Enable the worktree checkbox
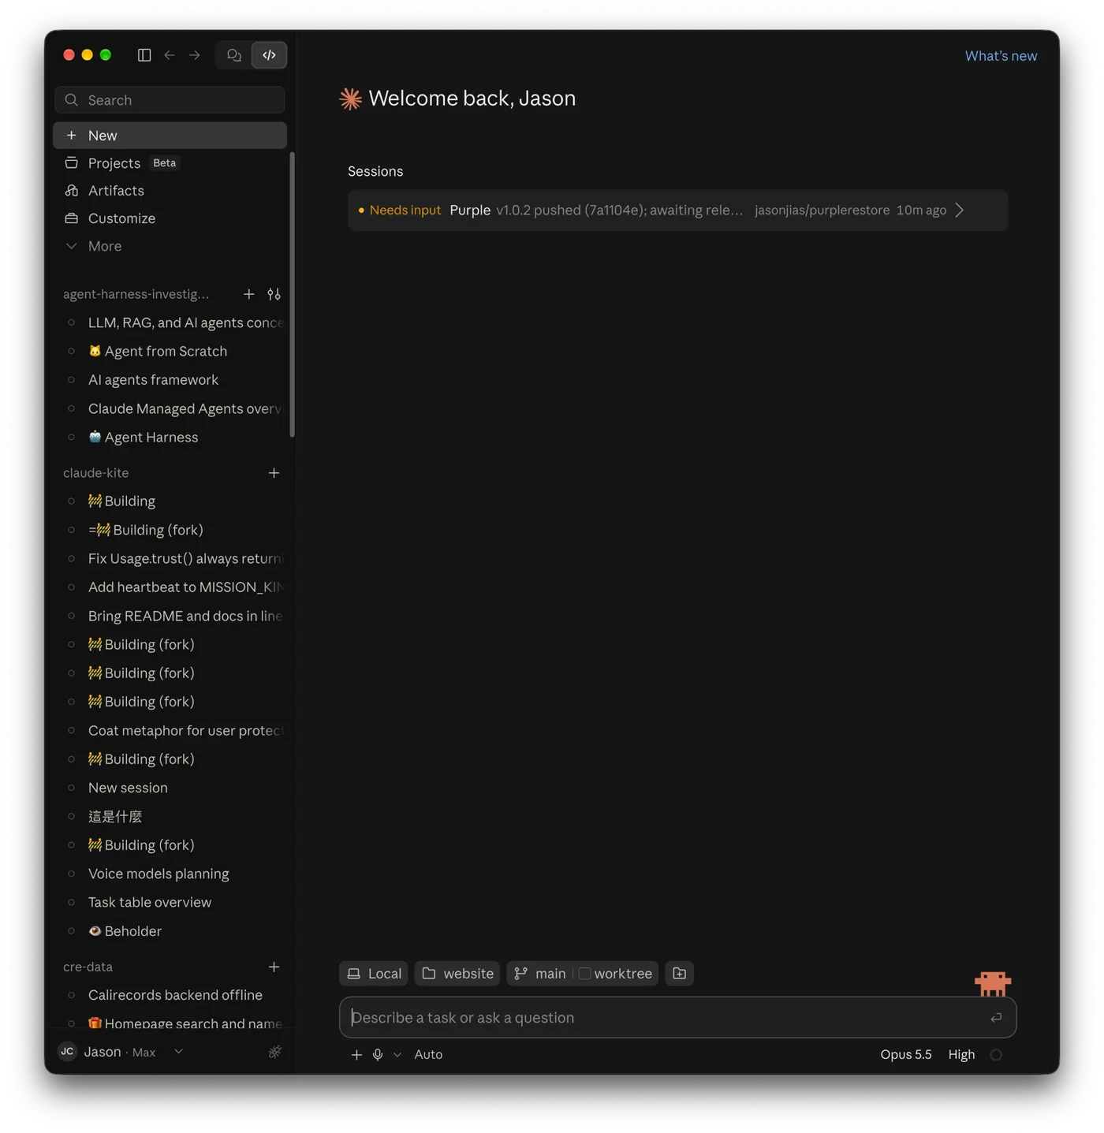Image resolution: width=1104 pixels, height=1133 pixels. 584,974
